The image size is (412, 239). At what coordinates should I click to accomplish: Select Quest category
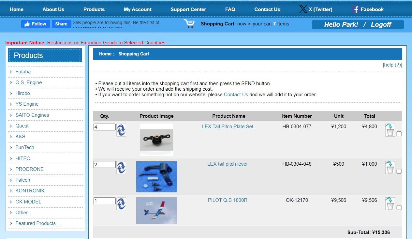point(22,126)
